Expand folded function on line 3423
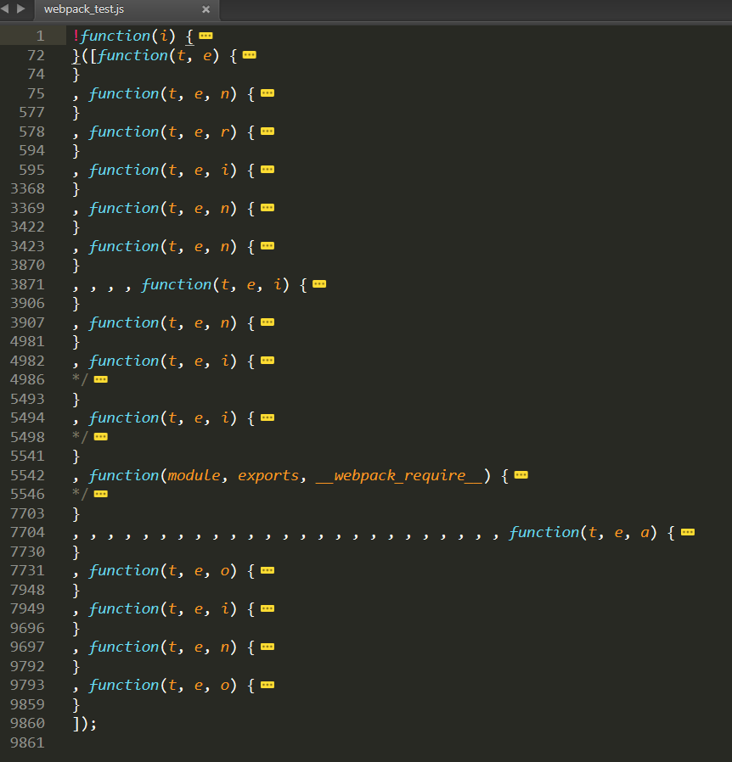Viewport: 732px width, 762px height. [267, 245]
